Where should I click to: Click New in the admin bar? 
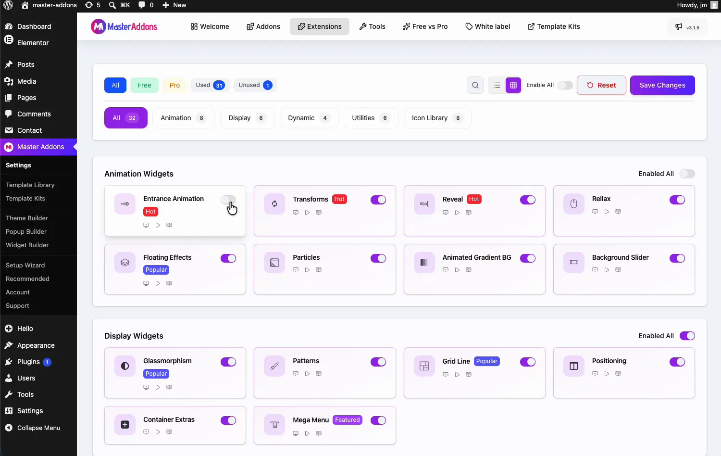[174, 5]
